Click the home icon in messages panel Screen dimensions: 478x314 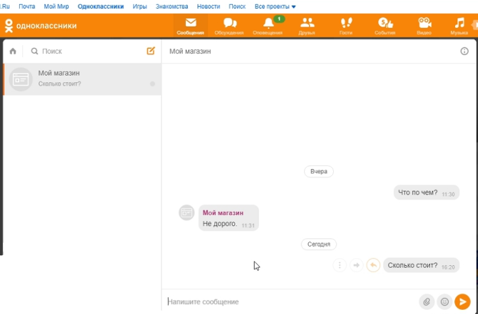[13, 51]
